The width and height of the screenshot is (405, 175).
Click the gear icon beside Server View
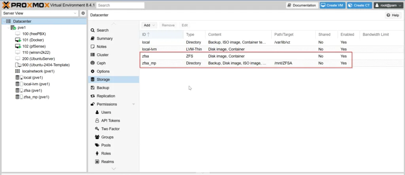tap(83, 13)
